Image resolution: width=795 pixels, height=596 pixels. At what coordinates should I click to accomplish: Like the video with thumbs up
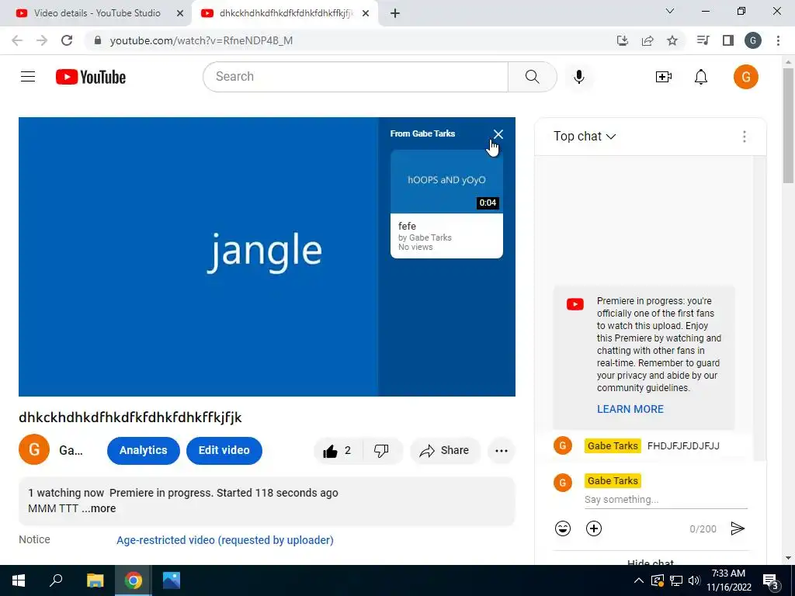(x=338, y=451)
